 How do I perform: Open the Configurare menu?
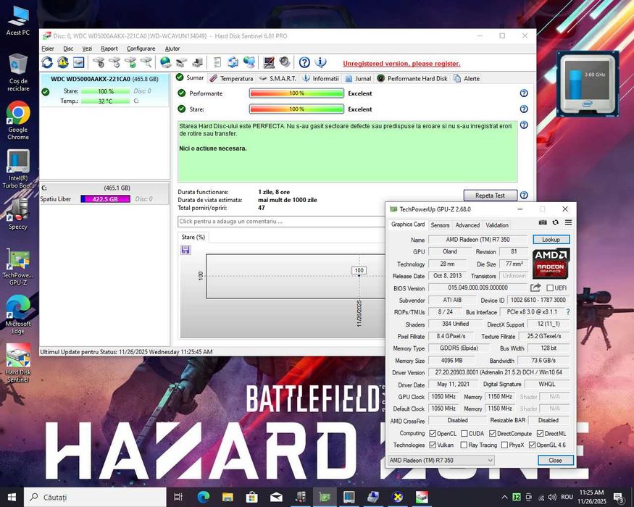pyautogui.click(x=141, y=49)
